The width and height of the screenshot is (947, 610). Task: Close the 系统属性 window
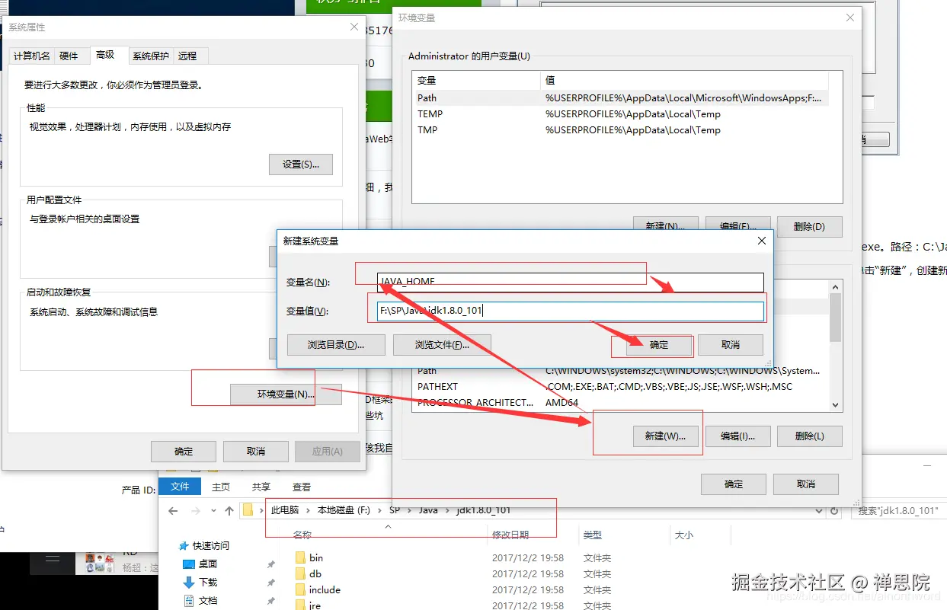pos(354,27)
